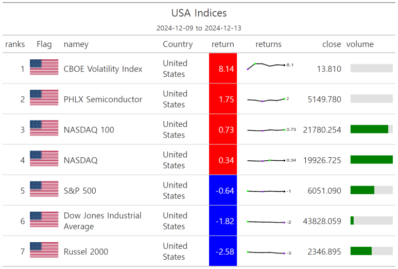Click the return column header
Image resolution: width=398 pixels, height=269 pixels.
223,44
